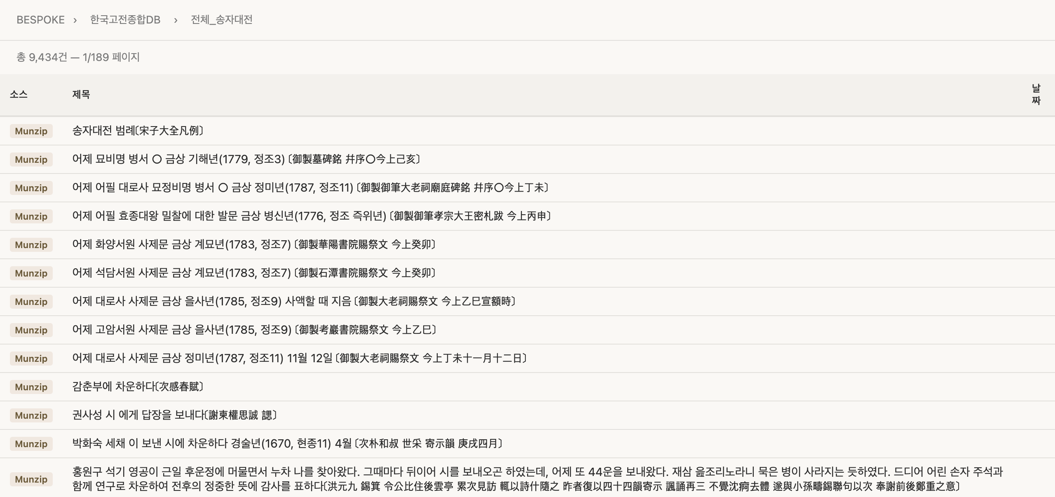Click the Munzip tag on the 어제 화양서원 사제문 row
The height and width of the screenshot is (497, 1055).
[30, 245]
